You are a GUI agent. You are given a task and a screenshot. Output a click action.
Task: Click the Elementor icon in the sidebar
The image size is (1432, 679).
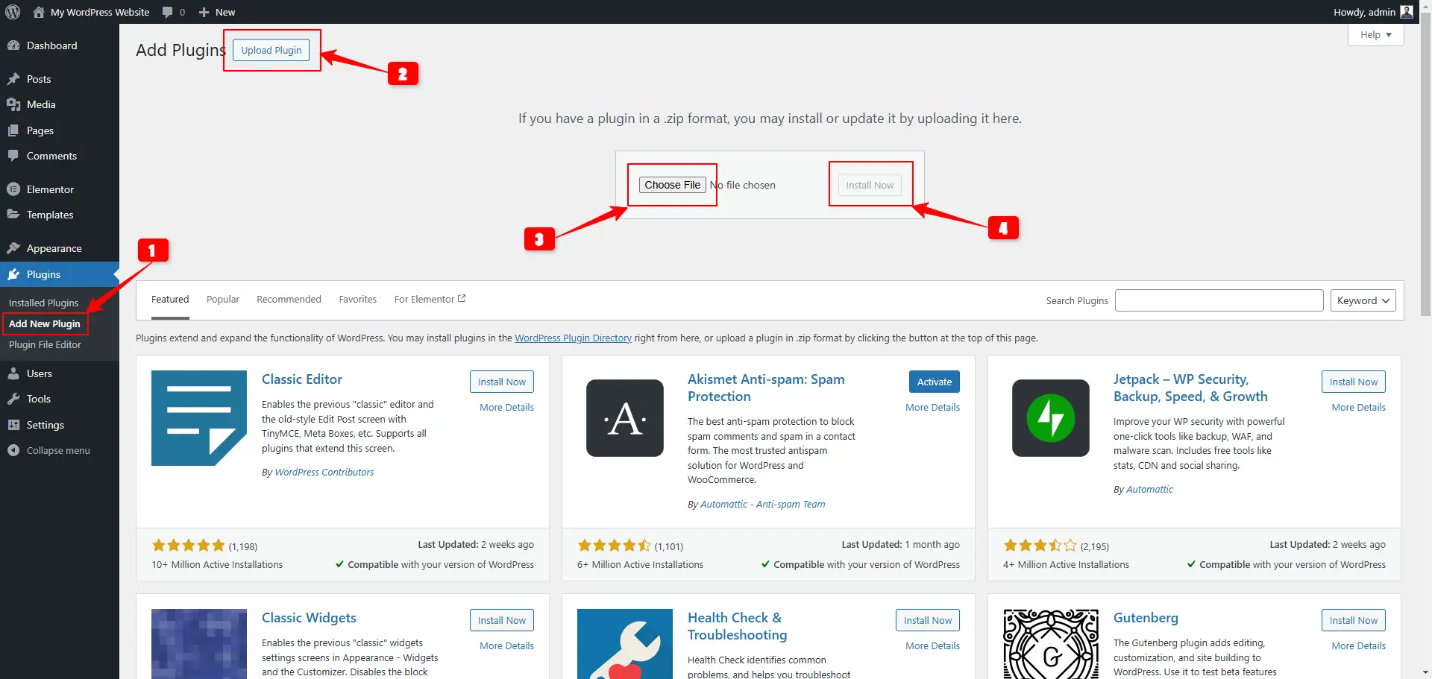[13, 189]
